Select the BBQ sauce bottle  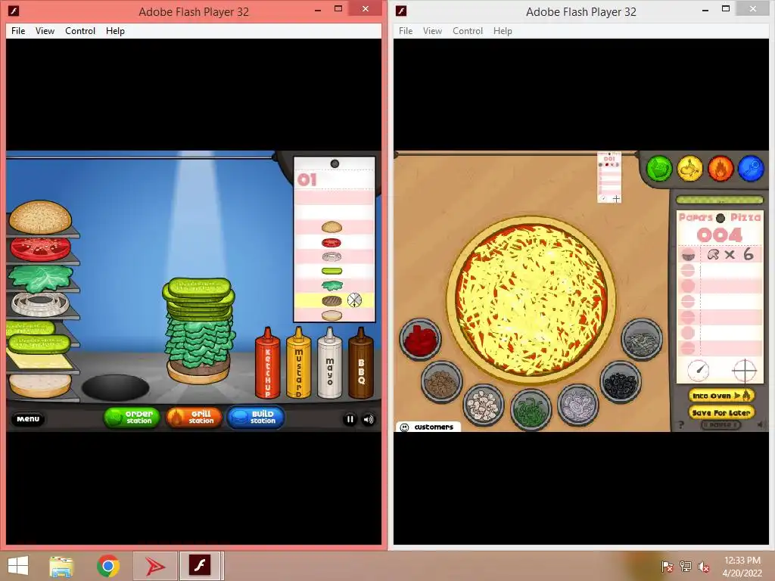pos(361,362)
